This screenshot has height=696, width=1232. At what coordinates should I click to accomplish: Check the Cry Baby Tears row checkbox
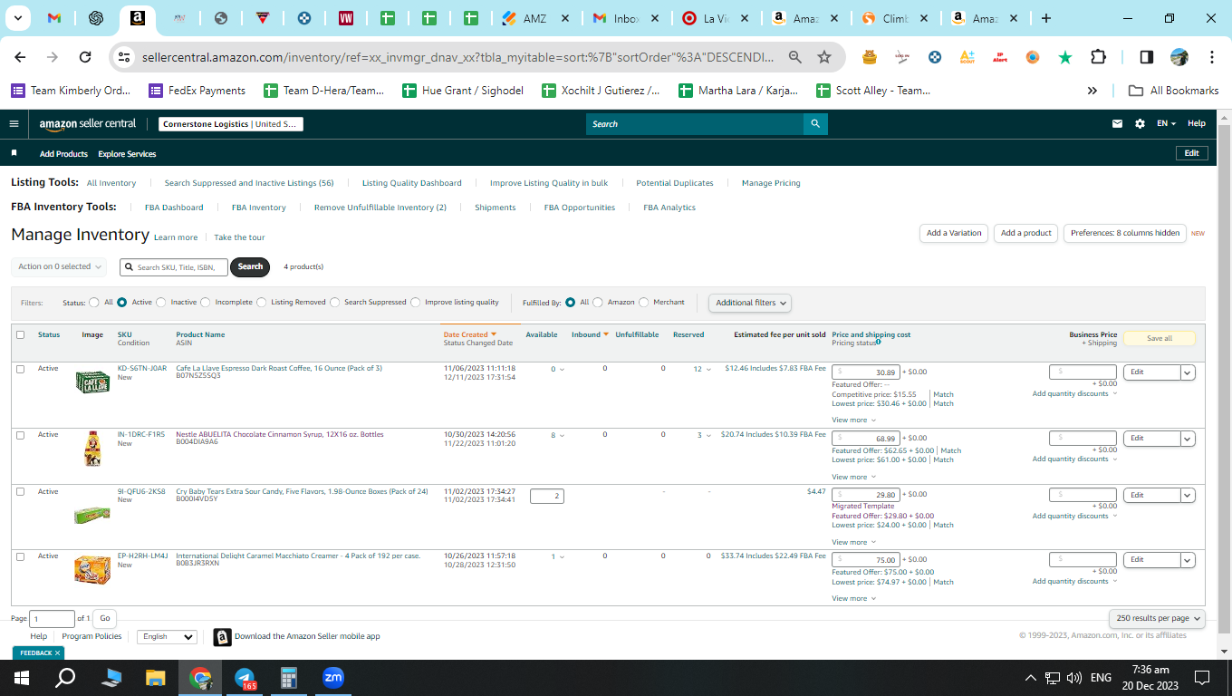pos(20,492)
